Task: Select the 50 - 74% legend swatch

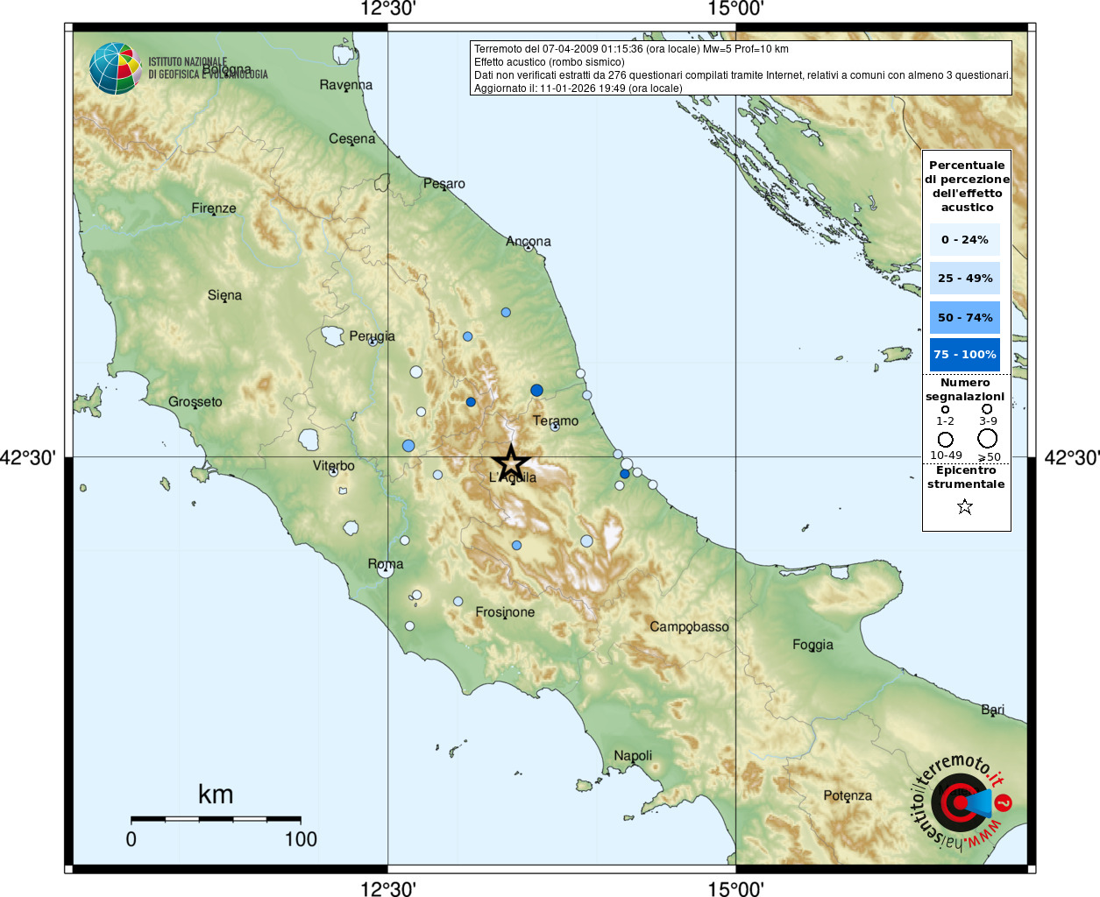Action: pyautogui.click(x=964, y=317)
